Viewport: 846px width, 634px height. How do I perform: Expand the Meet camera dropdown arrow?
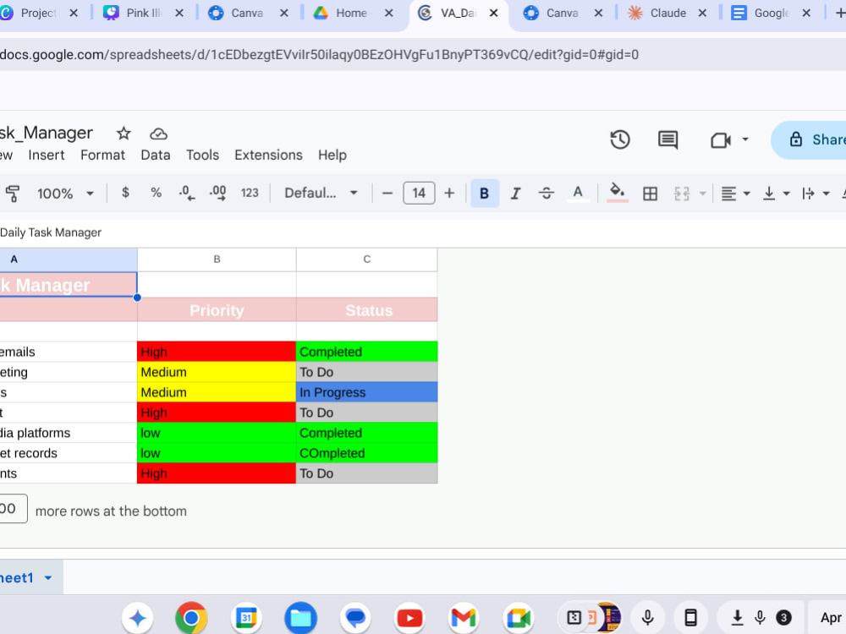(x=745, y=139)
